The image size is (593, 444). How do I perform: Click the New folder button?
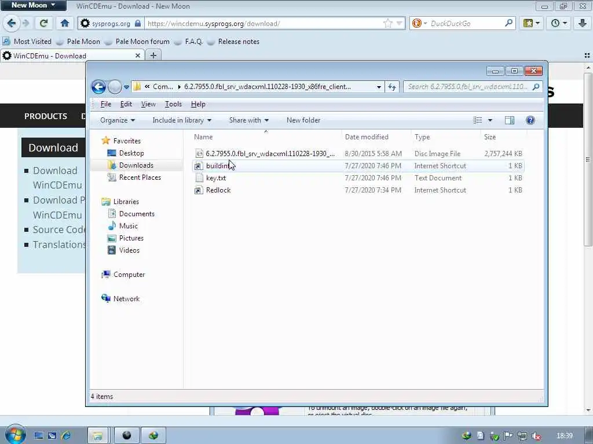[x=303, y=120]
